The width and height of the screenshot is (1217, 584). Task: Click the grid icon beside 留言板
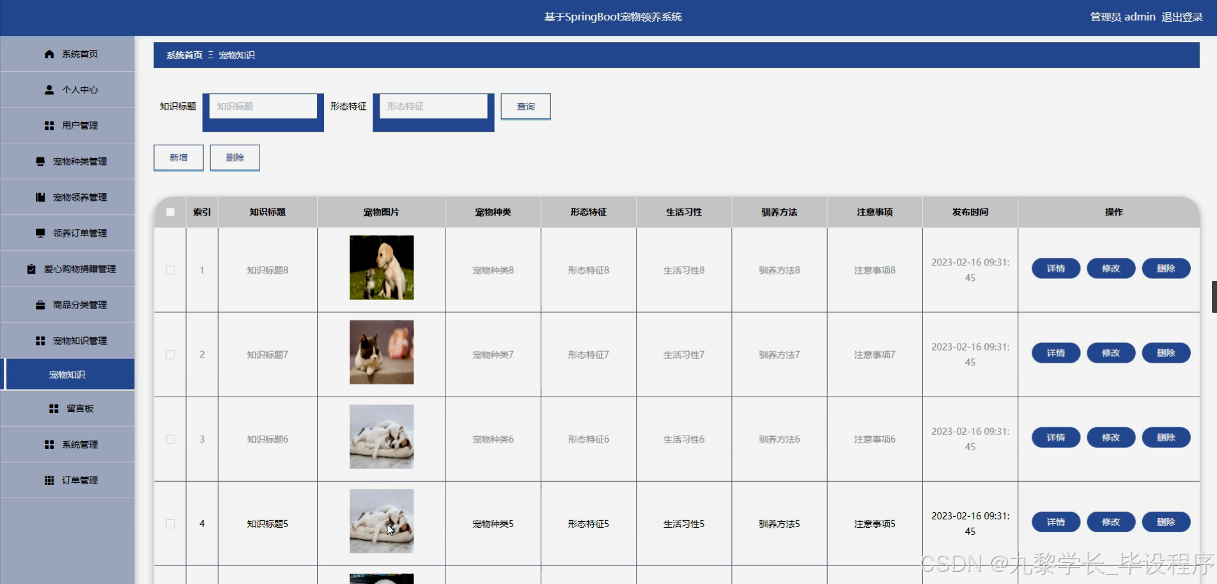tap(54, 409)
